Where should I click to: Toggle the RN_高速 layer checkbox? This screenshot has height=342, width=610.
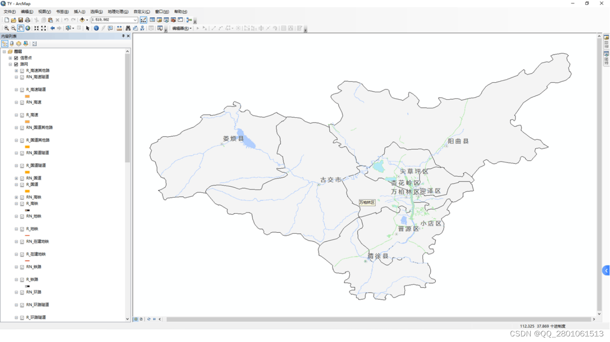click(x=22, y=102)
